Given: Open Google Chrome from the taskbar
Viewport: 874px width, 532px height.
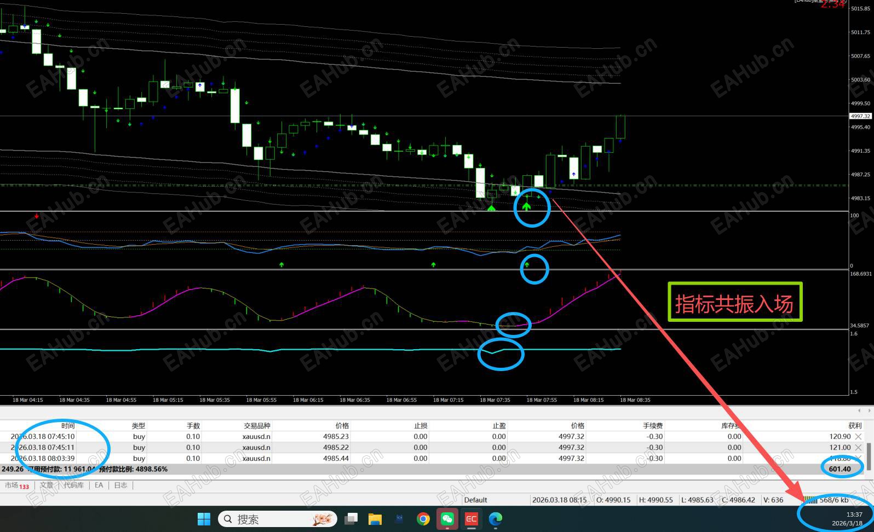Looking at the screenshot, I should pyautogui.click(x=423, y=519).
